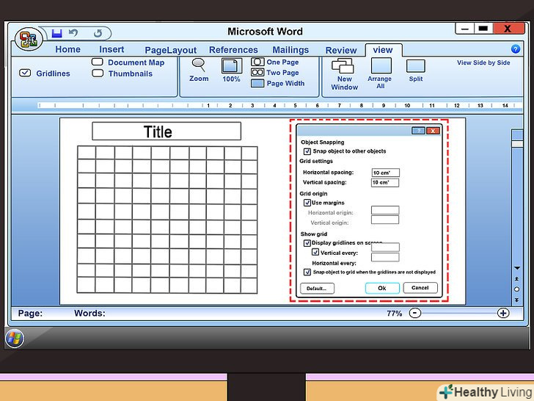
Task: Select One Page view icon
Action: [x=257, y=62]
